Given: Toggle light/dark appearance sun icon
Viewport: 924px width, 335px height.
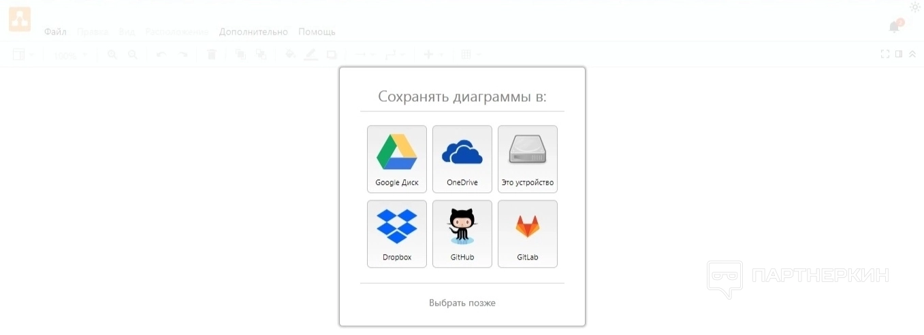Looking at the screenshot, I should pos(914,7).
